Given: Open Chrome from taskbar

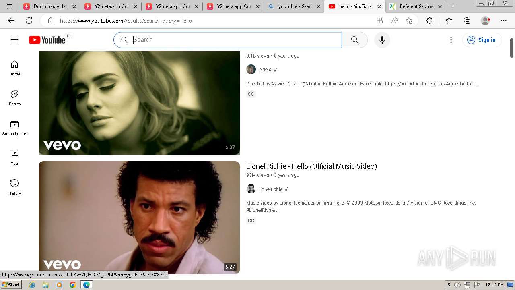Looking at the screenshot, I should (x=72, y=285).
